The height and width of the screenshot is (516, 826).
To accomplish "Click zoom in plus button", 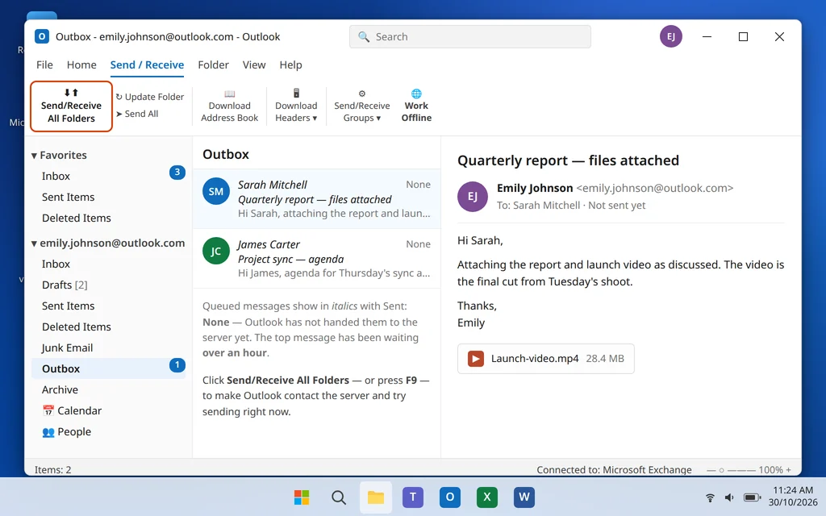I will click(789, 470).
